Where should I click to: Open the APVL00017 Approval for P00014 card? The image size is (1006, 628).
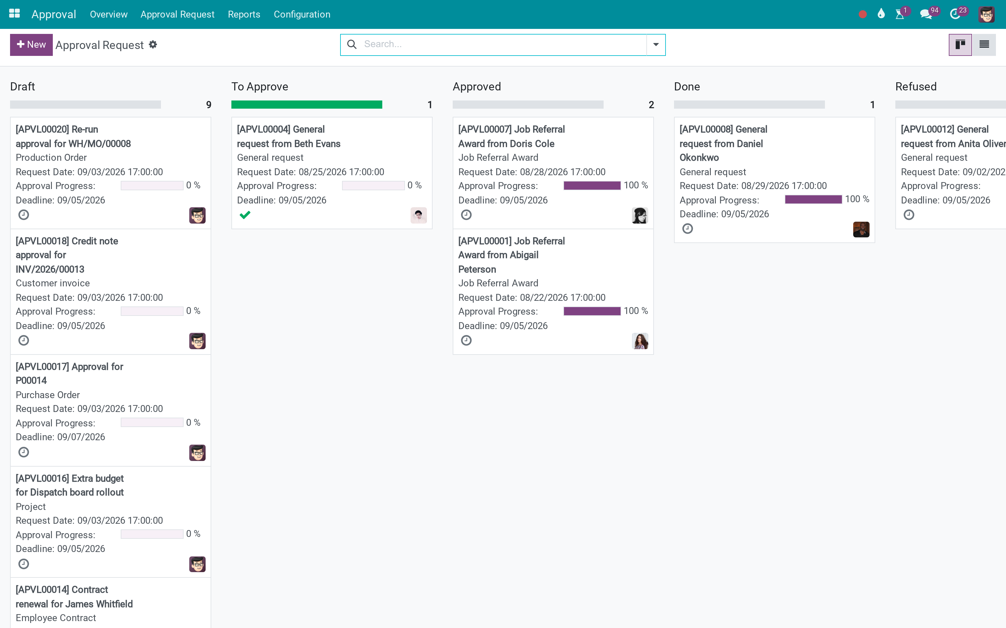(x=111, y=410)
